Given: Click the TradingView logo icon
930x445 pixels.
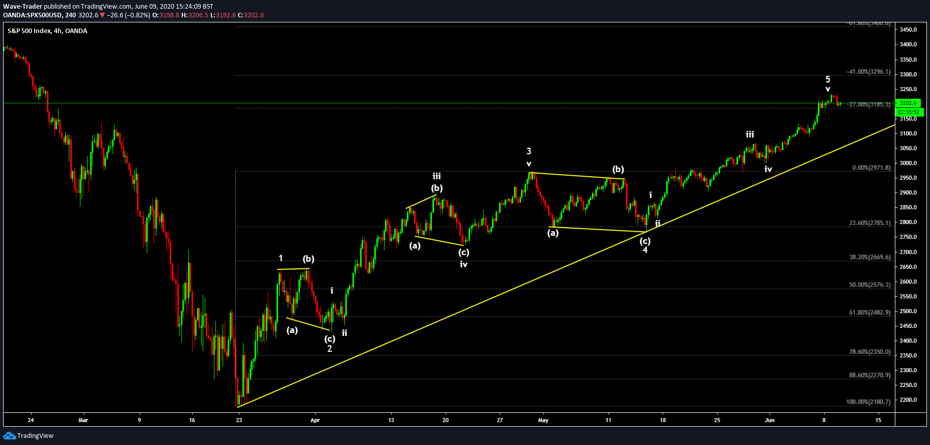Looking at the screenshot, I should 9,435.
